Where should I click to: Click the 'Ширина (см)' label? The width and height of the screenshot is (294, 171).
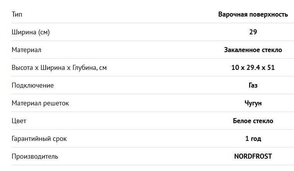point(31,32)
